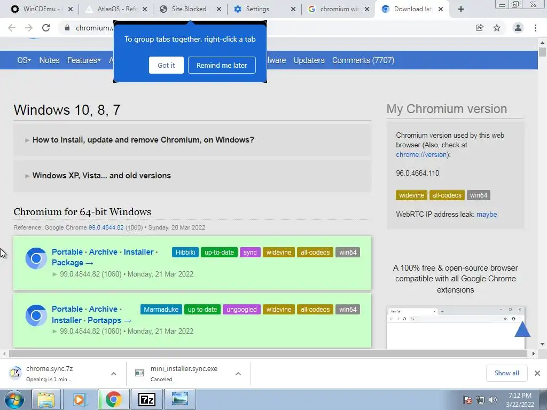Download Hibbiki Installer build
Image resolution: width=547 pixels, height=410 pixels.
pyautogui.click(x=138, y=252)
